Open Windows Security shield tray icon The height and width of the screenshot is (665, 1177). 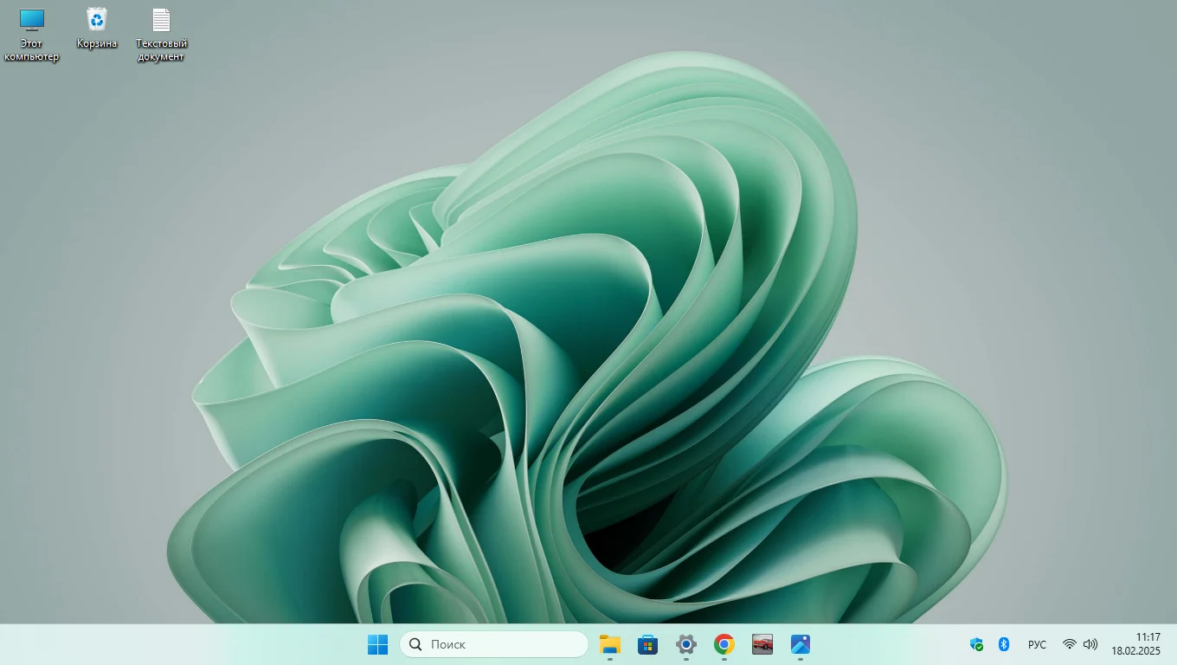point(977,644)
